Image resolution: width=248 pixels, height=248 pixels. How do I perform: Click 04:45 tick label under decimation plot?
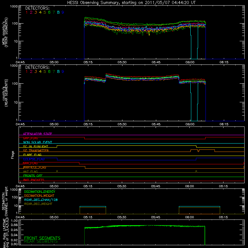pos(20,217)
